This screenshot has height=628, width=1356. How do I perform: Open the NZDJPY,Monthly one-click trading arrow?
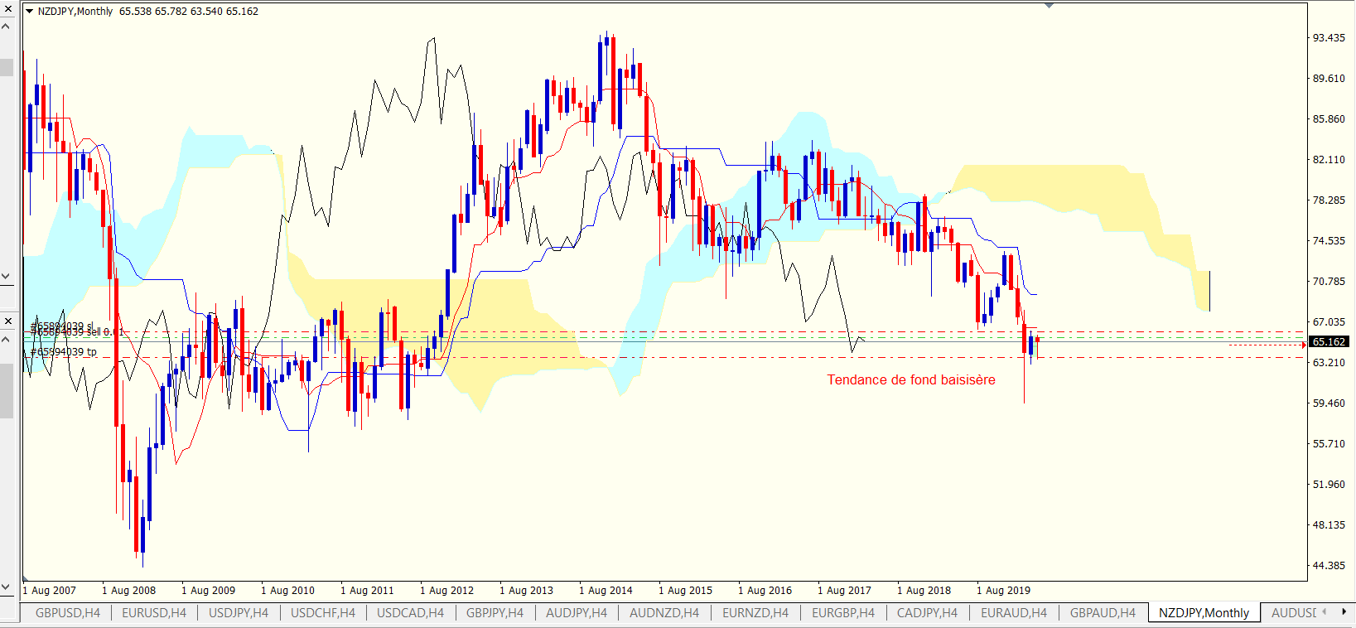click(x=30, y=12)
